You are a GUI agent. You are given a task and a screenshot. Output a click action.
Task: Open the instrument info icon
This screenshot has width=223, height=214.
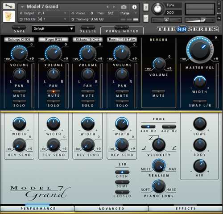pyautogui.click(x=134, y=7)
